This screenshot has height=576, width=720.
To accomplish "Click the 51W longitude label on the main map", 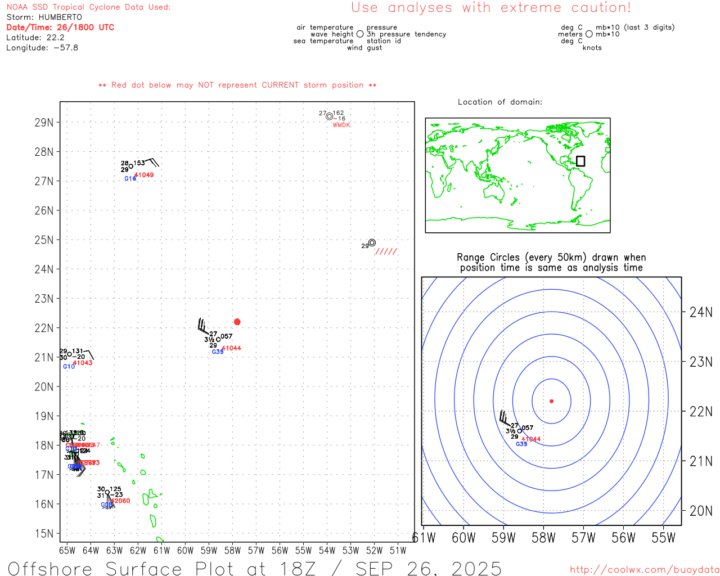I will click(x=398, y=551).
